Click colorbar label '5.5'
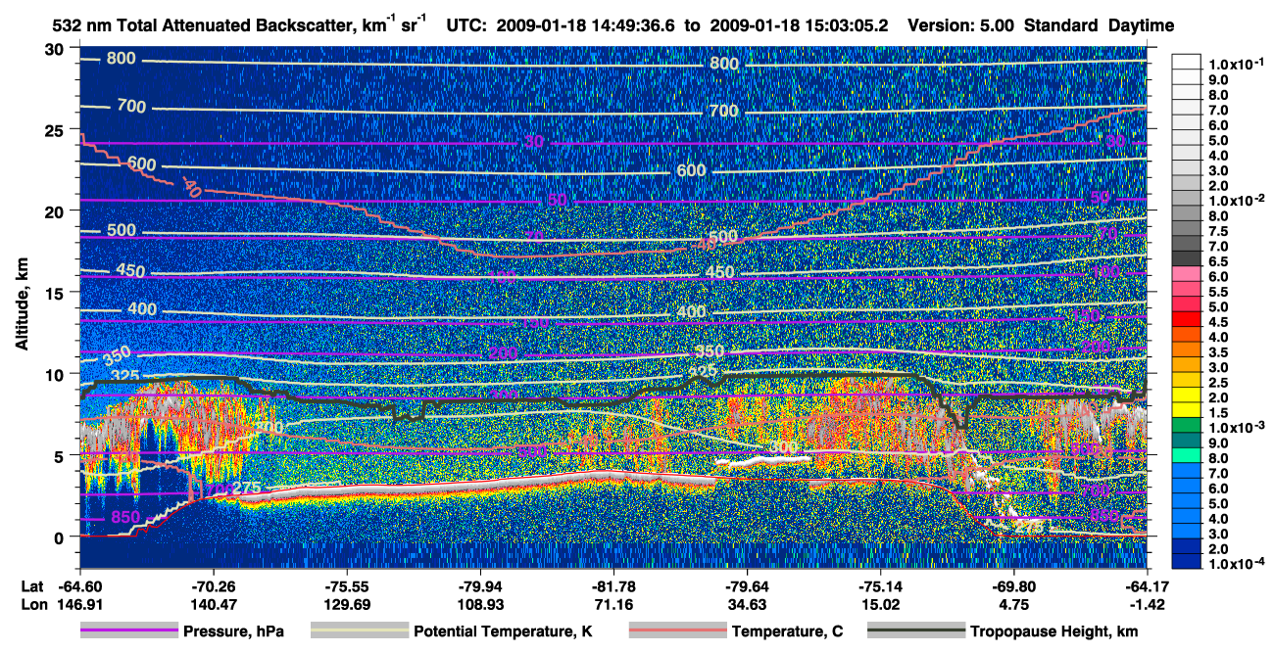The width and height of the screenshot is (1274, 653). click(x=1218, y=291)
